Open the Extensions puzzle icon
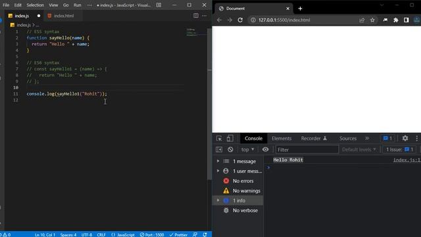Screen dimensions: 421x237 pos(396,20)
